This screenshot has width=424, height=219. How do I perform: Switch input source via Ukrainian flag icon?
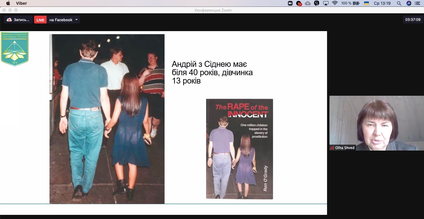(x=366, y=3)
